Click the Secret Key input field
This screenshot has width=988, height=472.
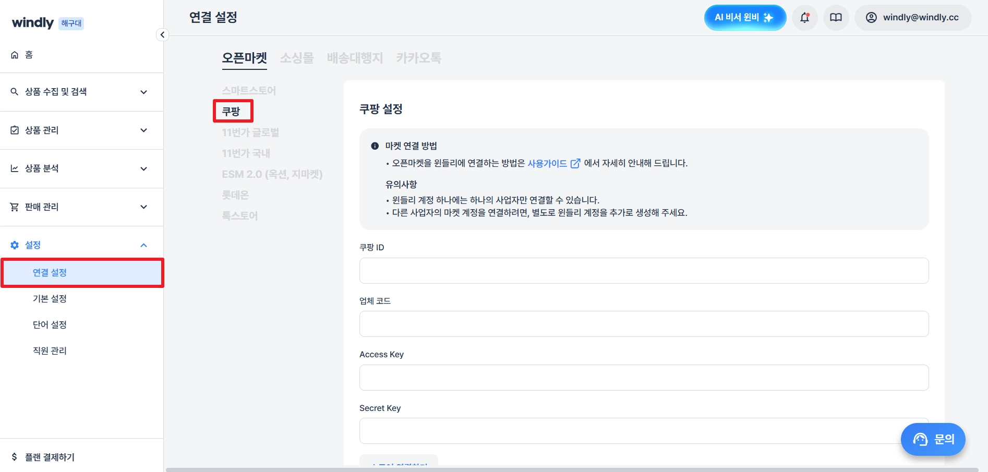pos(644,431)
